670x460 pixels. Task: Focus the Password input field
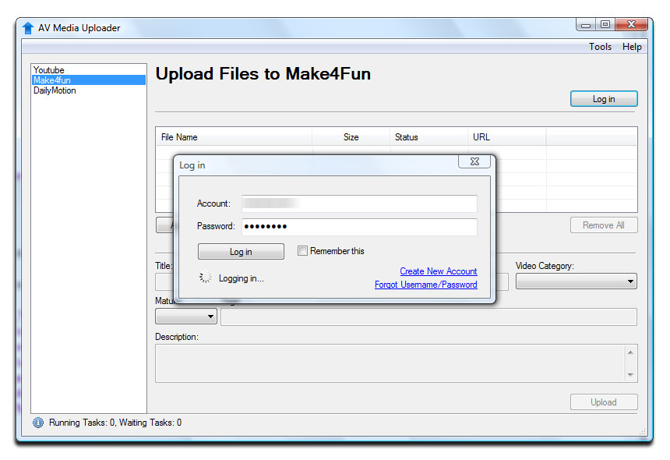coord(359,227)
